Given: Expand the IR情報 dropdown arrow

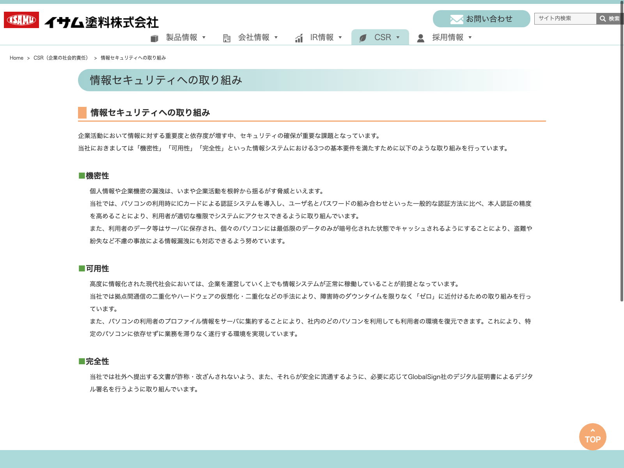Looking at the screenshot, I should click(x=340, y=38).
